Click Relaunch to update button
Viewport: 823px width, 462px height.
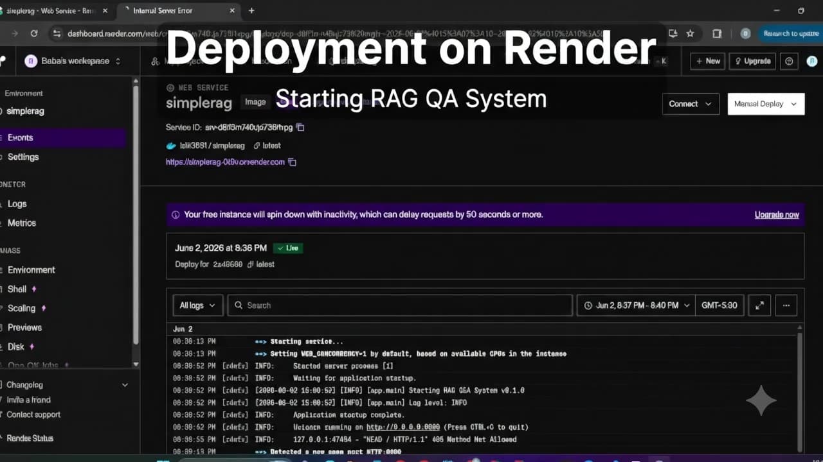tap(790, 33)
